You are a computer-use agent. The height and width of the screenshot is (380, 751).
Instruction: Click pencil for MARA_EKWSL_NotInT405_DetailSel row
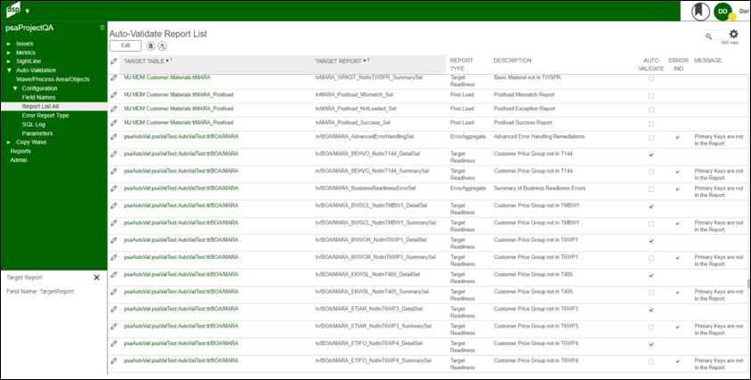tap(114, 275)
